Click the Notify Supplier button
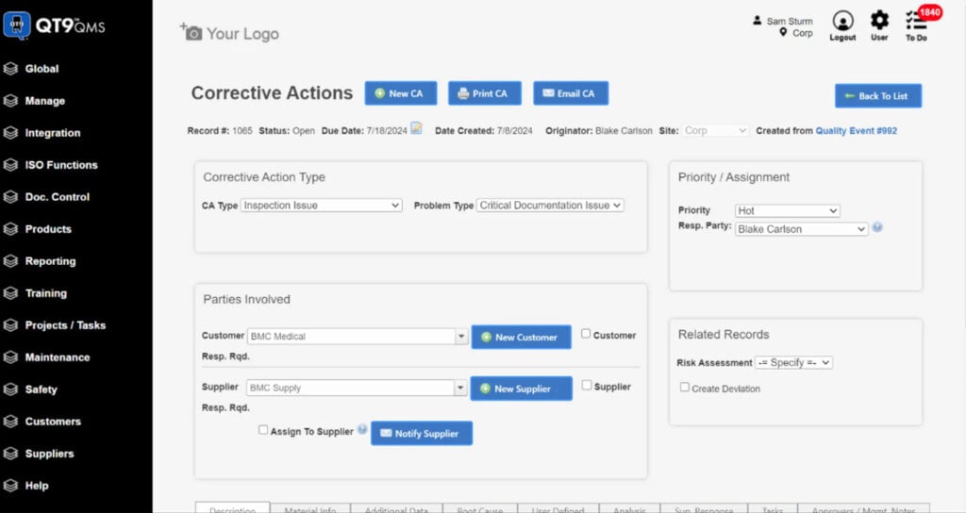 click(x=422, y=433)
